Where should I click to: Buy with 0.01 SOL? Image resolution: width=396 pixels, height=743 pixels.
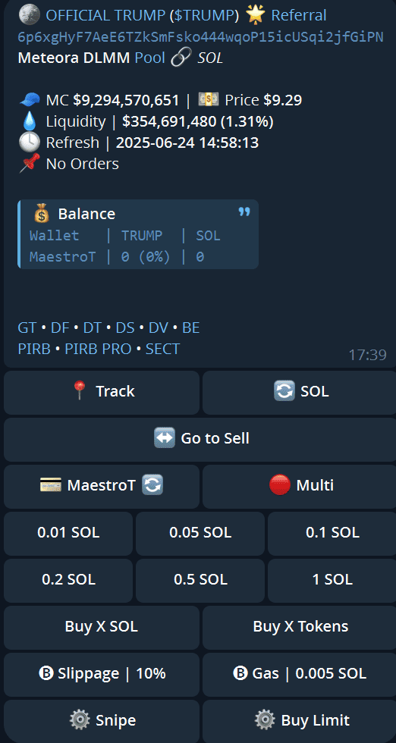point(68,533)
